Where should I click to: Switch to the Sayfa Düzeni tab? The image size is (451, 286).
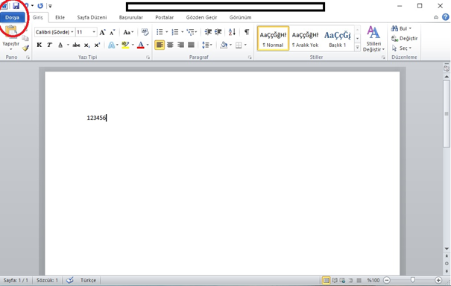click(x=92, y=18)
